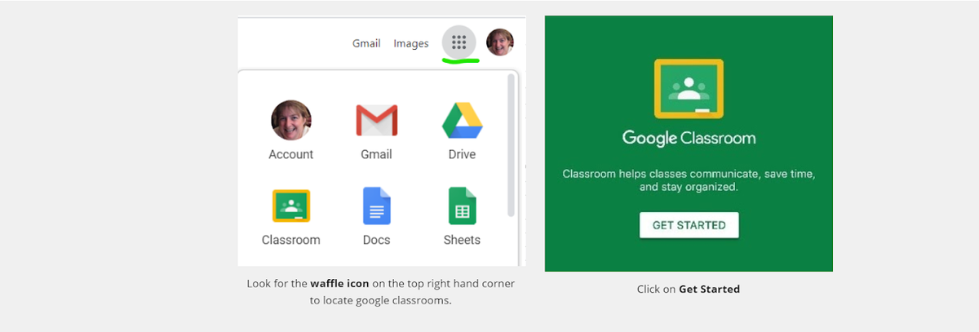Open the Sheets app icon
This screenshot has height=332, width=979.
(462, 206)
